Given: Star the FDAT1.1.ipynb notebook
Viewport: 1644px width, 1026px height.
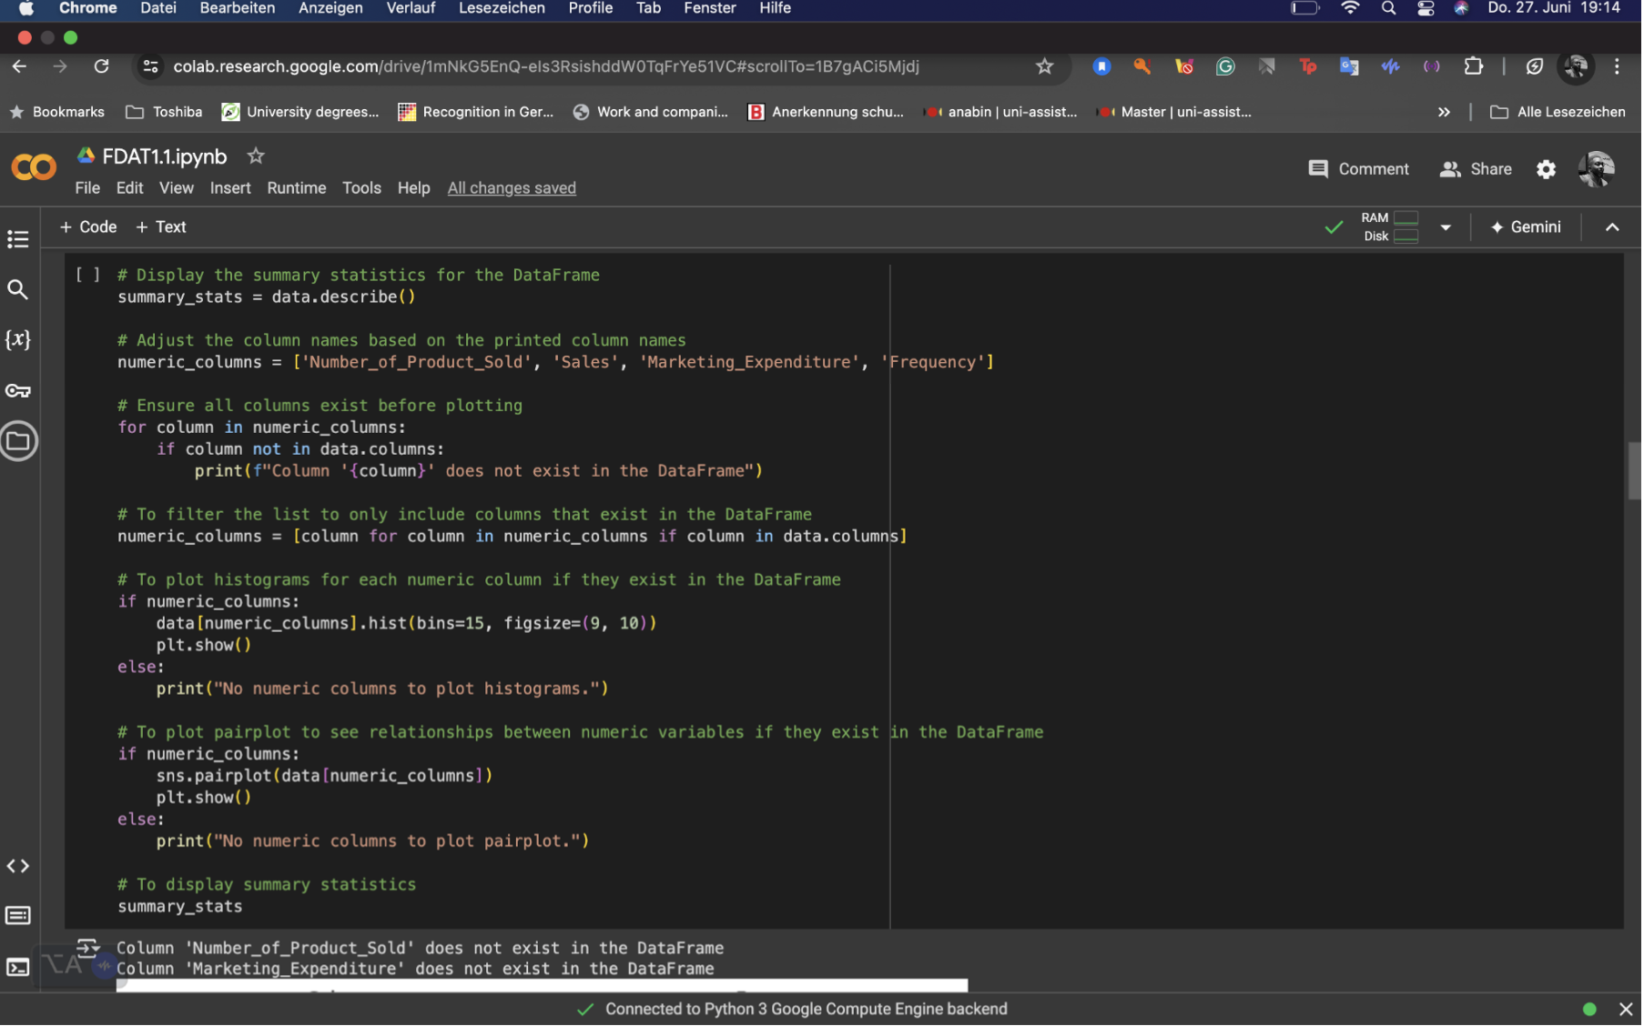Looking at the screenshot, I should pyautogui.click(x=256, y=156).
